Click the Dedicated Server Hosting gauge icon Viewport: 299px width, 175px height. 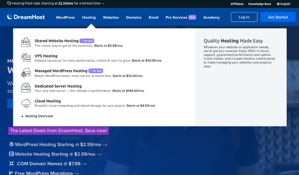(26, 87)
